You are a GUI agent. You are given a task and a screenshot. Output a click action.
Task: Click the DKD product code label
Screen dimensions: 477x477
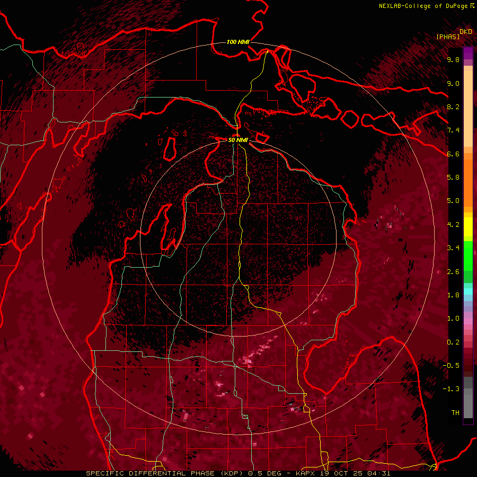point(466,31)
